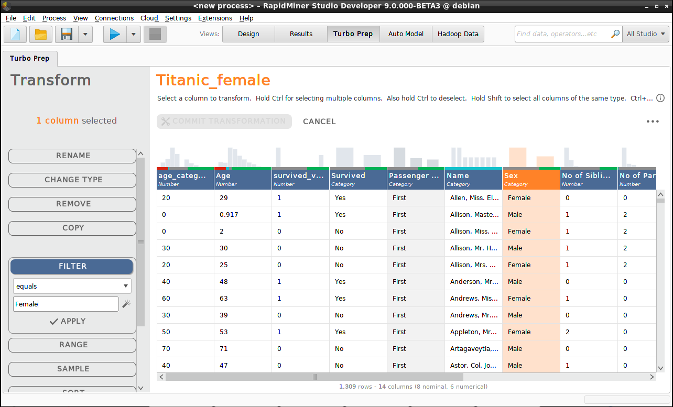This screenshot has height=407, width=673.
Task: Click the magnifier icon in the search field
Action: 614,33
